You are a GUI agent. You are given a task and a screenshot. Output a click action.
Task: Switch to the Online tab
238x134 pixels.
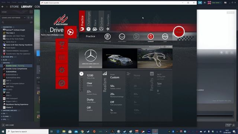(101, 21)
